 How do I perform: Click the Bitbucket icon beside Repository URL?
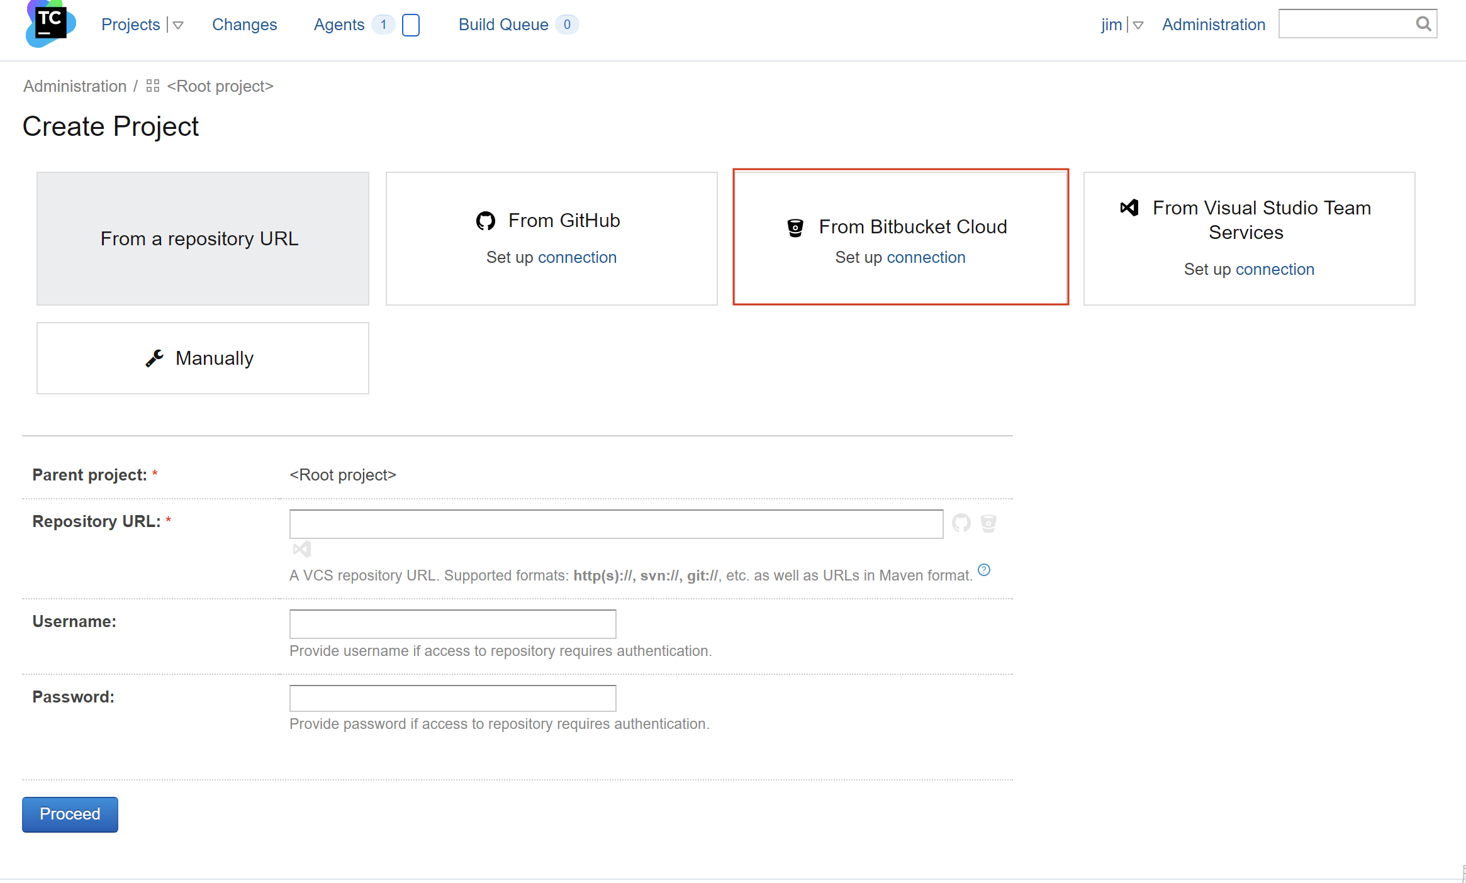988,523
